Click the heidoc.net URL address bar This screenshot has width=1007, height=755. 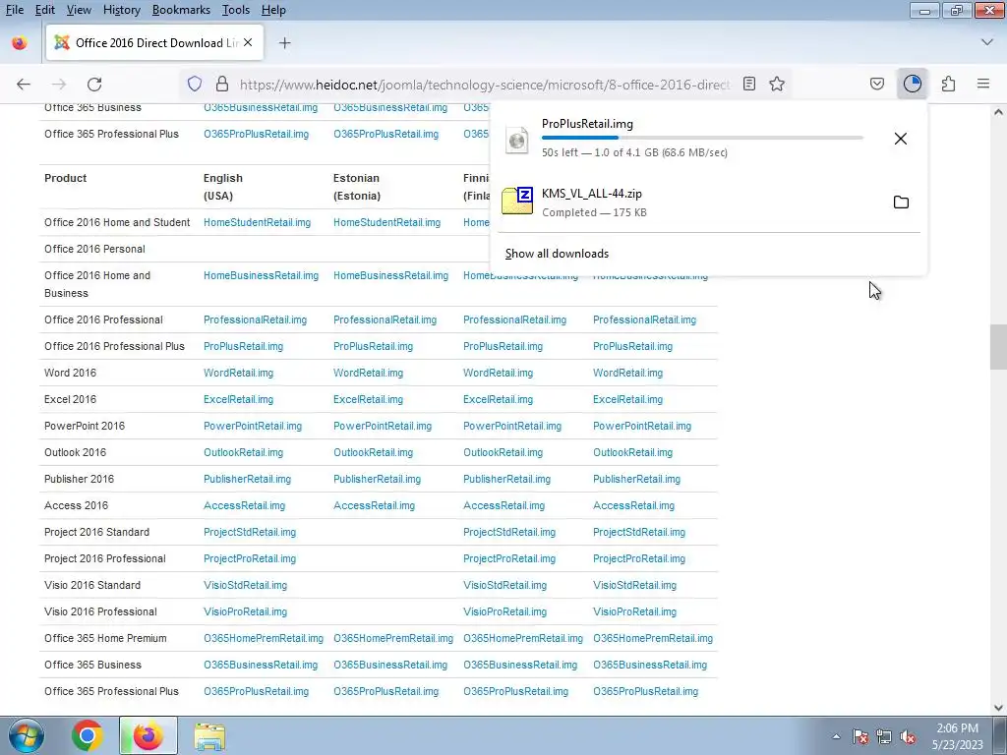[484, 85]
